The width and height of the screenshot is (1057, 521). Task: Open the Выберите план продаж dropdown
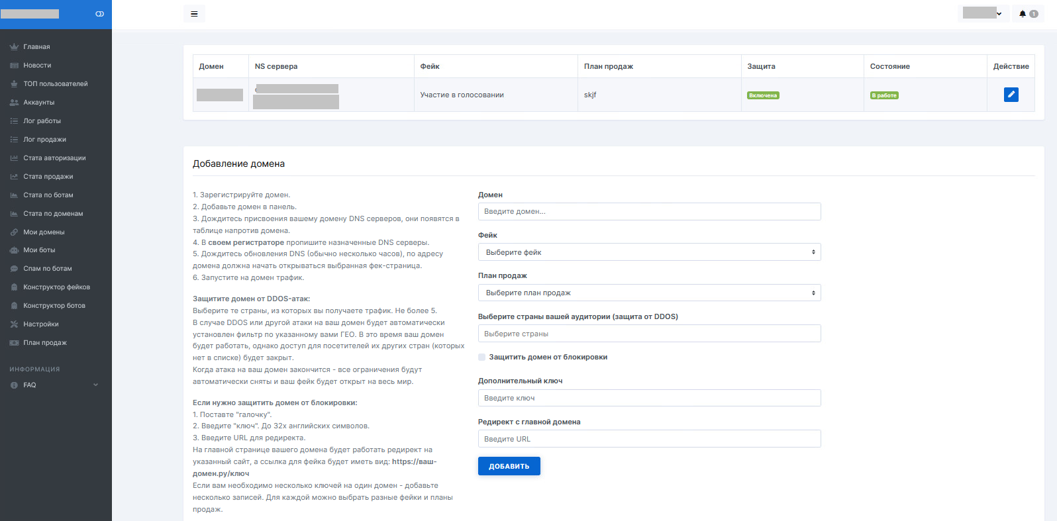pos(649,293)
